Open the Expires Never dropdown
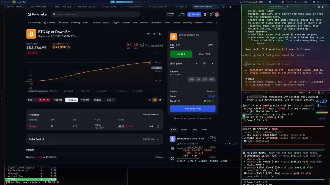The width and height of the screenshot is (330, 185). tap(211, 91)
